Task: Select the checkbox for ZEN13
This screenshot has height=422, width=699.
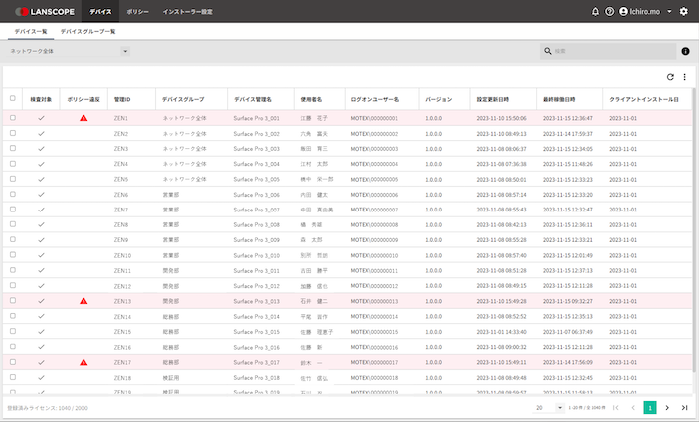Action: tap(12, 301)
